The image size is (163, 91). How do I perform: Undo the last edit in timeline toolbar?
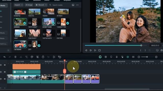pos(4,57)
